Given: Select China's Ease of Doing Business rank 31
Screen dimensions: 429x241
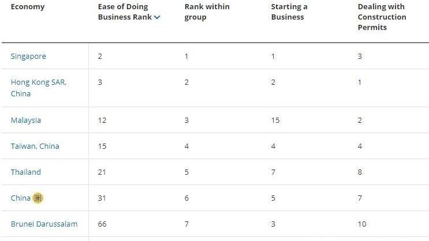Looking at the screenshot, I should (x=102, y=198).
